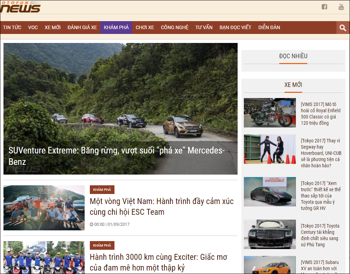Screen dimensions: 350x274
Task: Open the Toyota Century article link
Action: [x=320, y=235]
